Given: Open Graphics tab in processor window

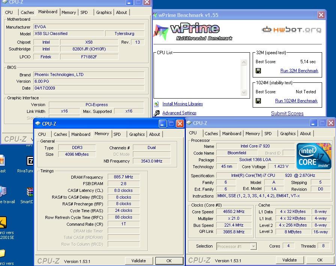Looking at the screenshot, I should [288, 134].
